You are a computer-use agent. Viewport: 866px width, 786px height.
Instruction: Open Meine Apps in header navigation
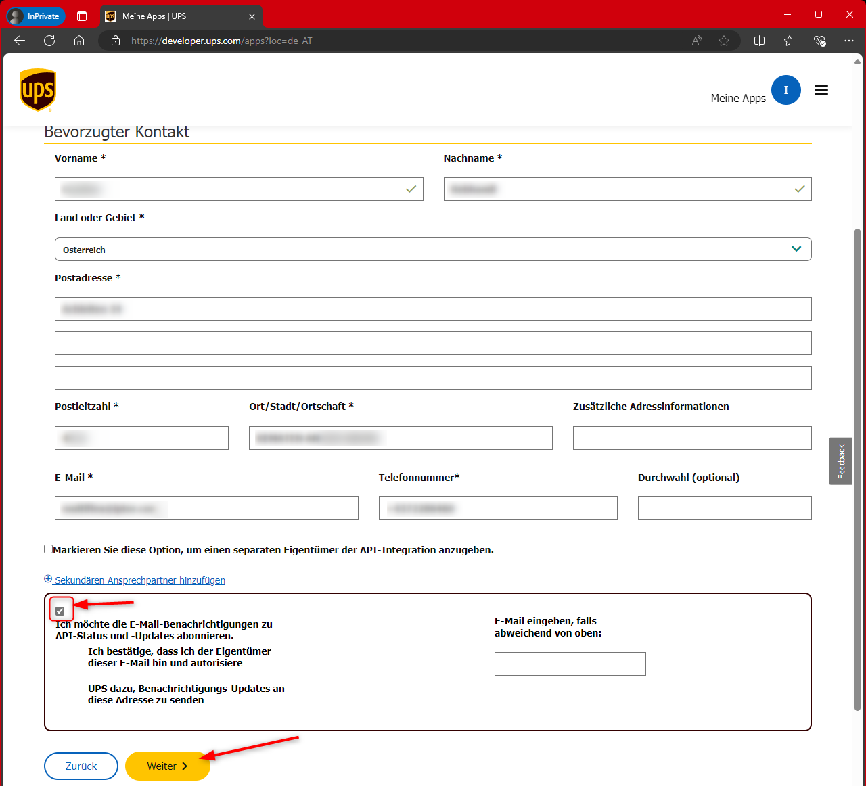point(737,99)
